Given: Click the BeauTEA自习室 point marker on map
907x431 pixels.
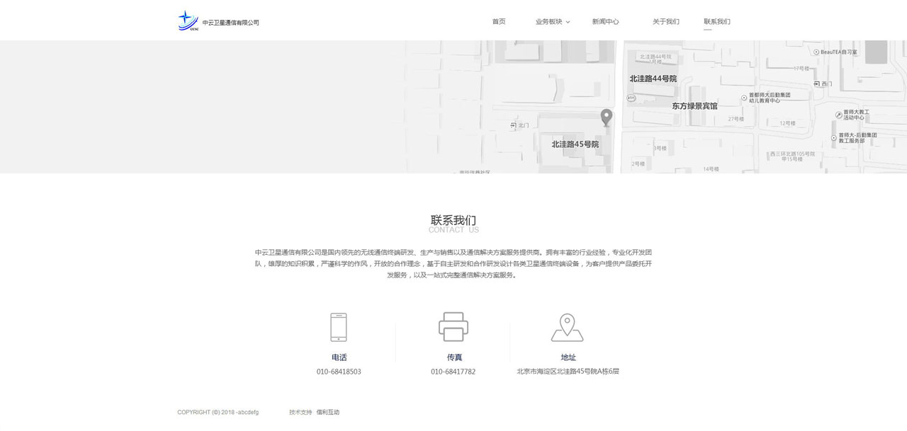Looking at the screenshot, I should (x=816, y=52).
